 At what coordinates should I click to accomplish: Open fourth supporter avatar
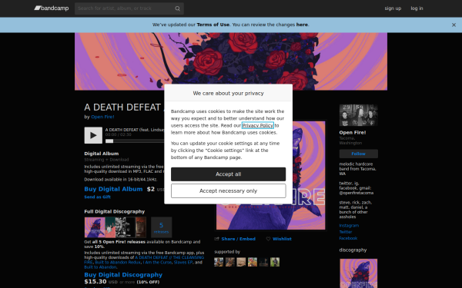pyautogui.click(x=253, y=262)
